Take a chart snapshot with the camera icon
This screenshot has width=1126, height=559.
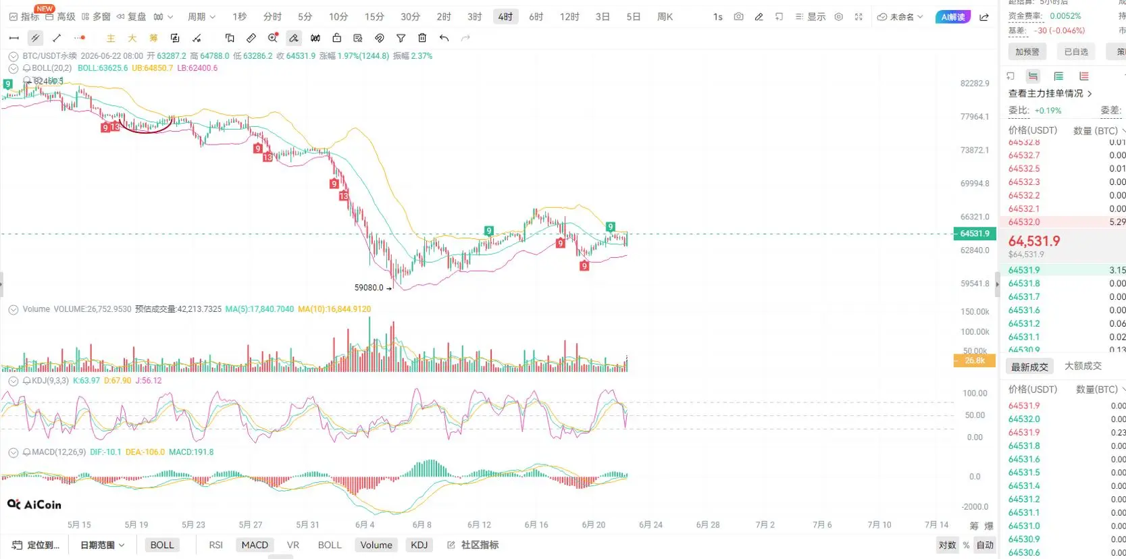(739, 17)
